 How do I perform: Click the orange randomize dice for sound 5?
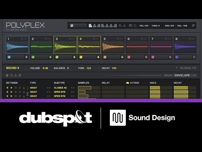105,57
